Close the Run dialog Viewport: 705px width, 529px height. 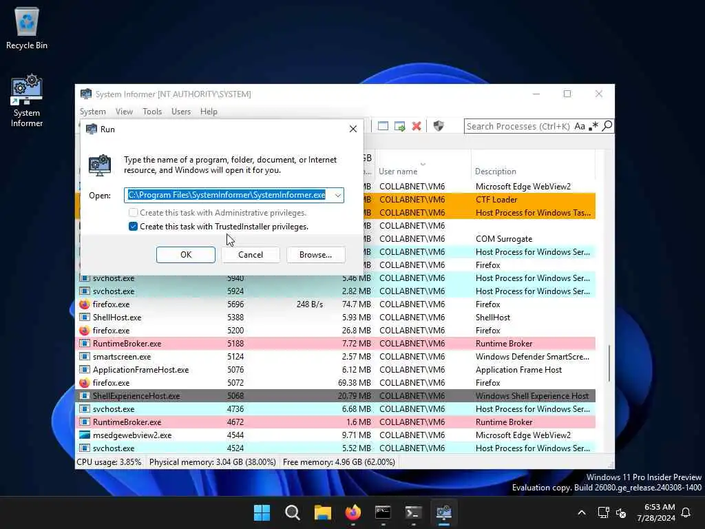tap(353, 129)
